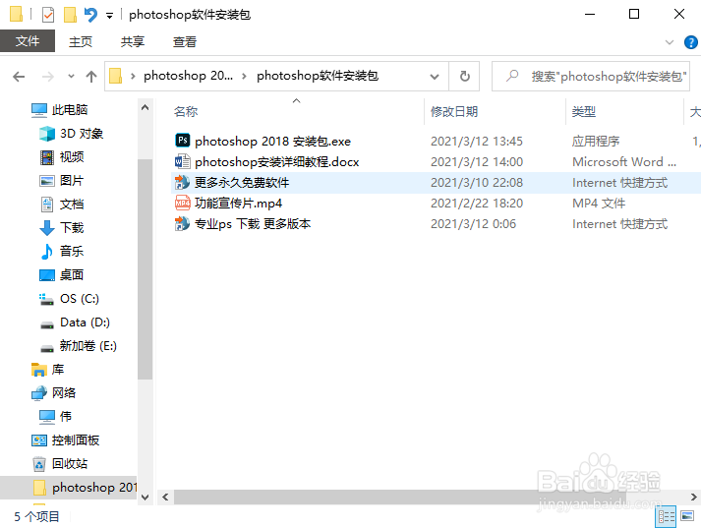Viewport: 701px width, 528px height.
Task: Click the folder icon in the address bar
Action: tap(116, 76)
